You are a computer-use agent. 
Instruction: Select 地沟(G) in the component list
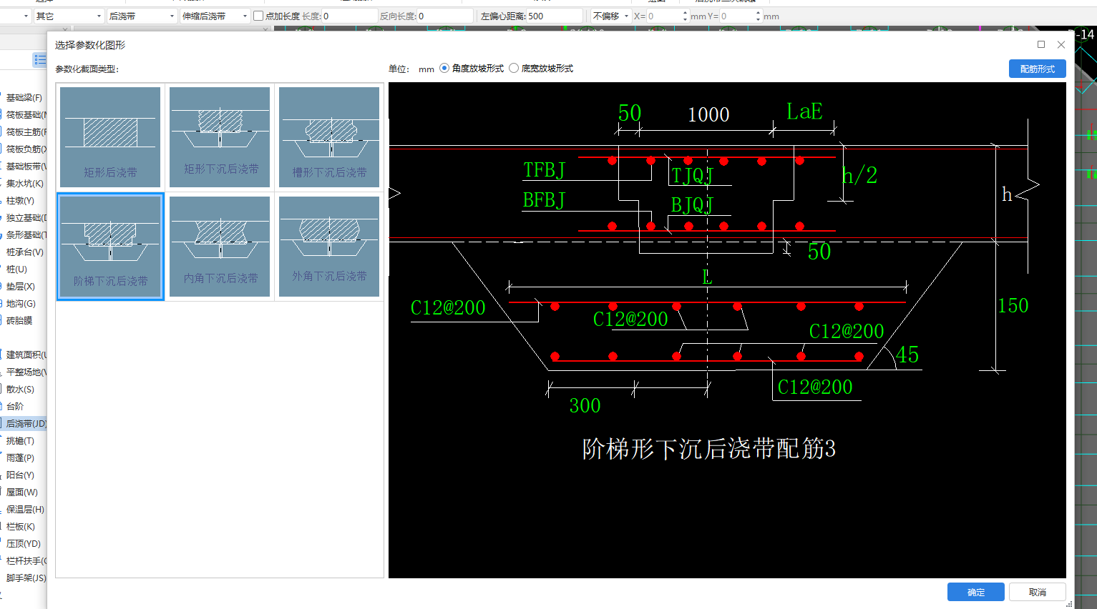21,303
